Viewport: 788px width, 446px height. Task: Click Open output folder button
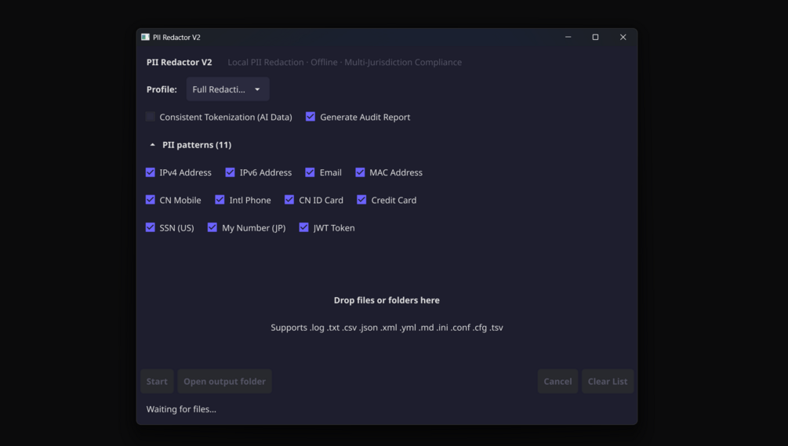point(224,382)
